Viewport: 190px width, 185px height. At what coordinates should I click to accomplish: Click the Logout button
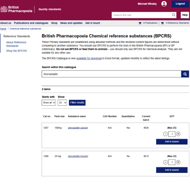(180, 4)
